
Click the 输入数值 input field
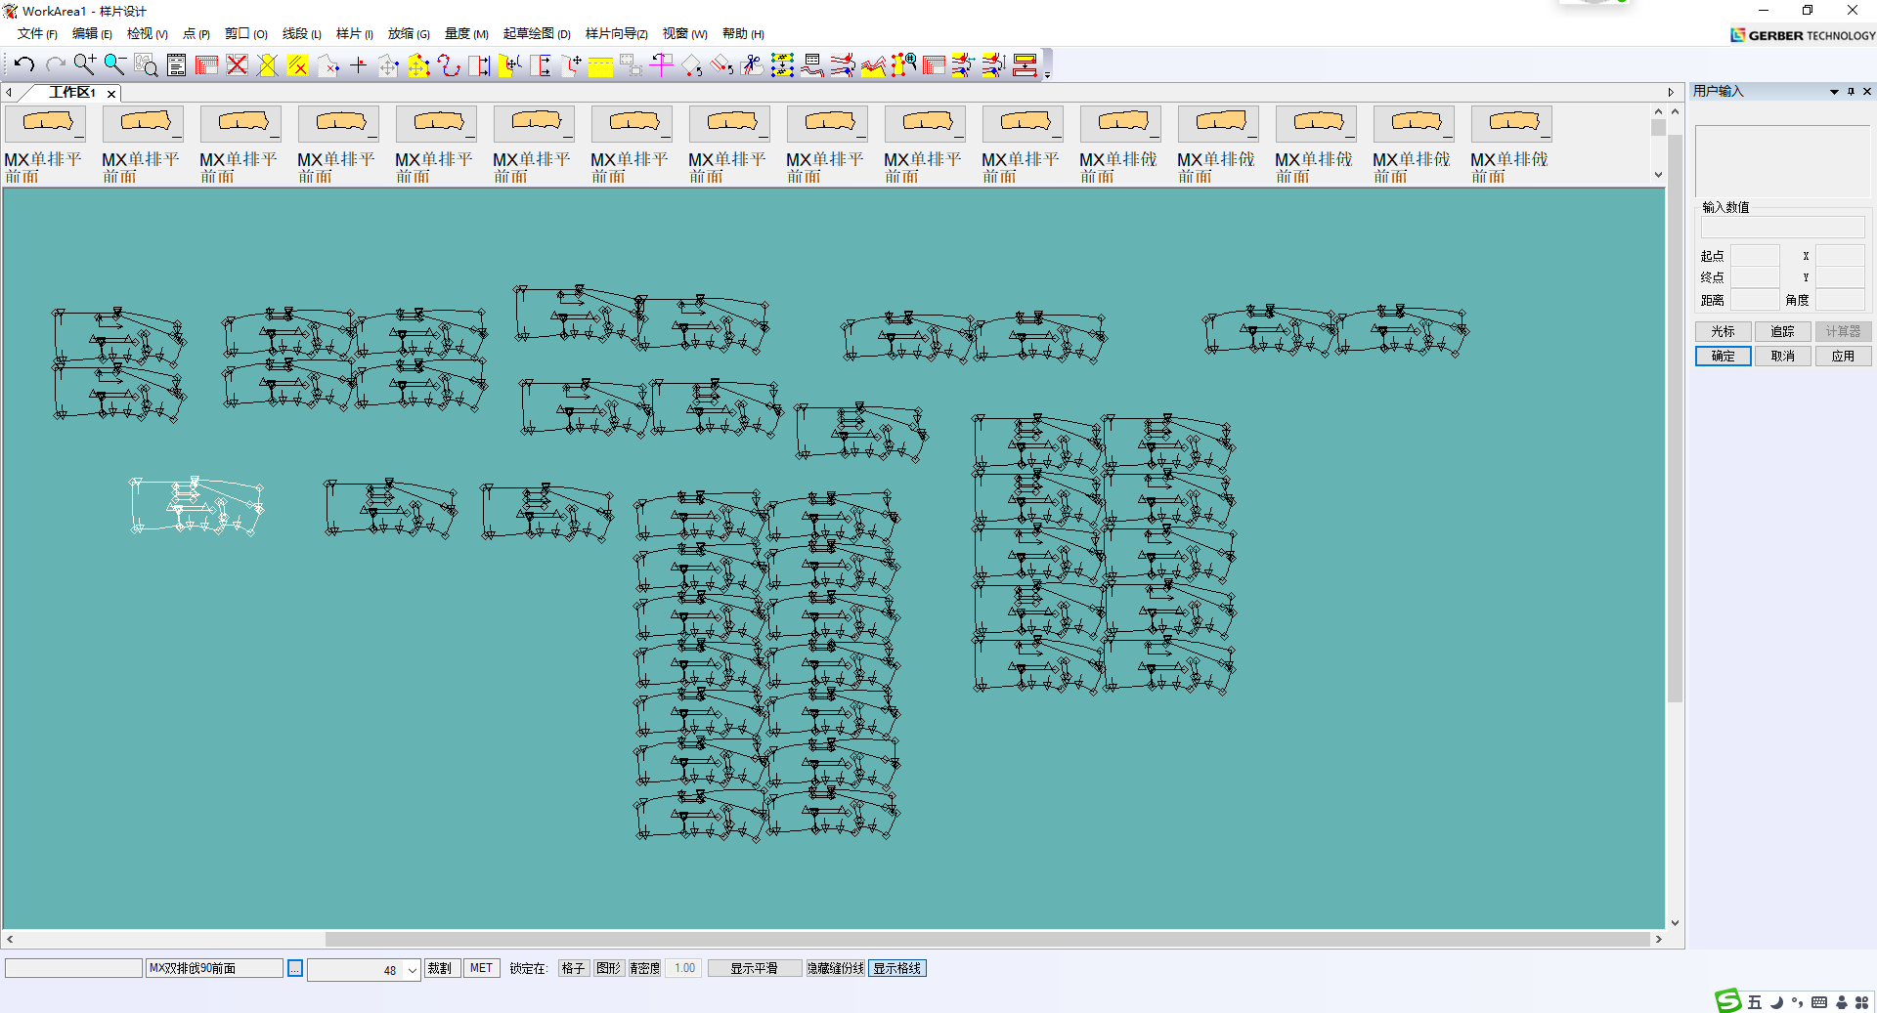(1782, 228)
